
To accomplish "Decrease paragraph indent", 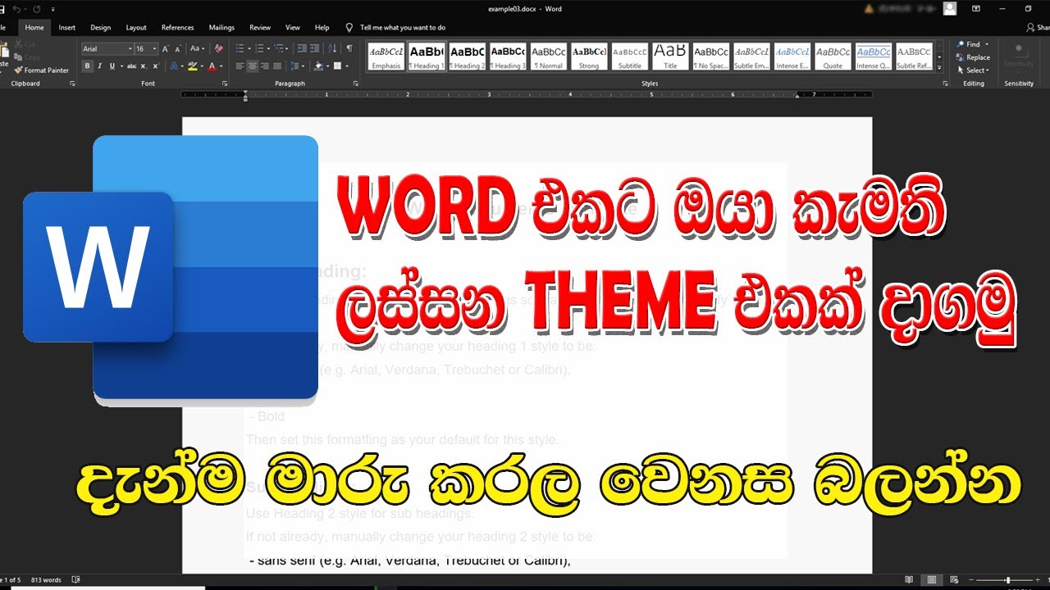I will (302, 48).
